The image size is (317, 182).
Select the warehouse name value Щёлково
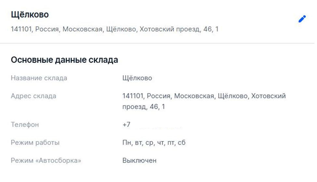click(137, 78)
